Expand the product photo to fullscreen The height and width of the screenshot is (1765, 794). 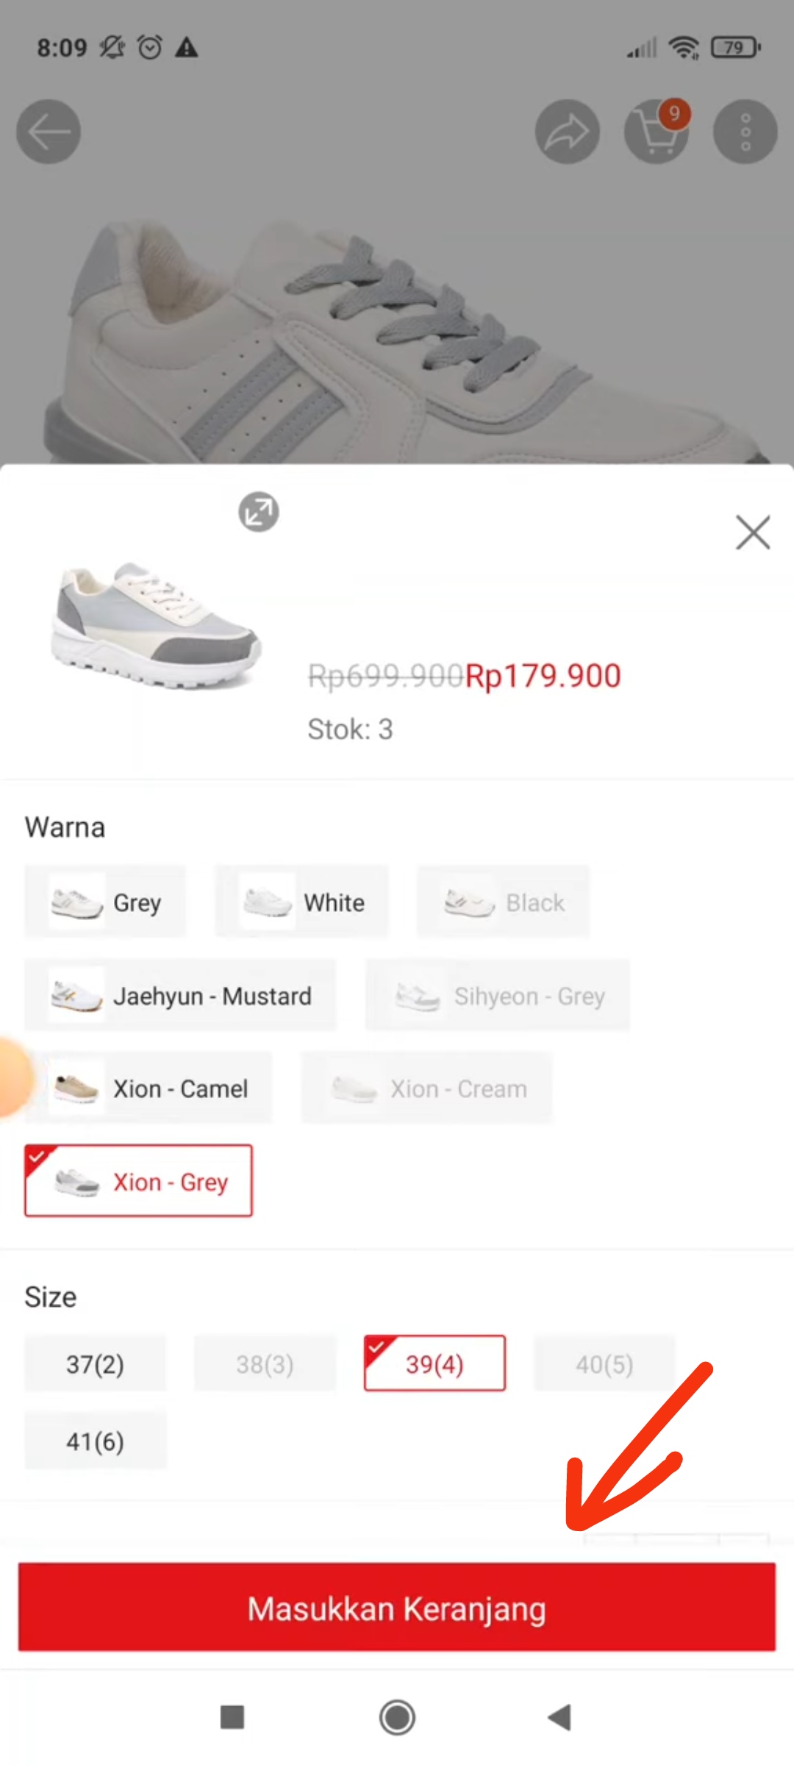pos(257,512)
